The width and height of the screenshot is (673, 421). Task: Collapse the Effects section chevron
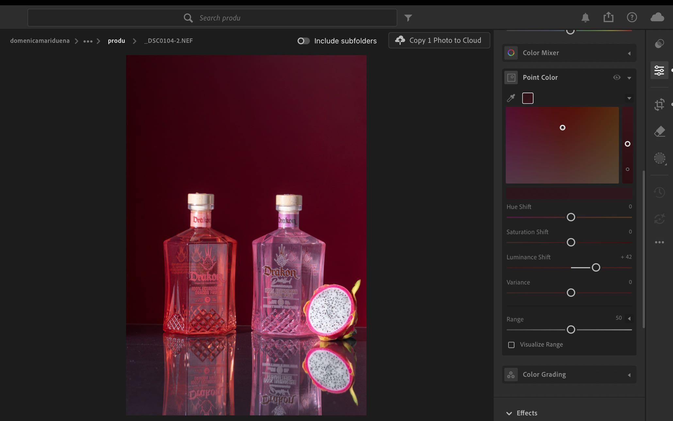coord(509,413)
